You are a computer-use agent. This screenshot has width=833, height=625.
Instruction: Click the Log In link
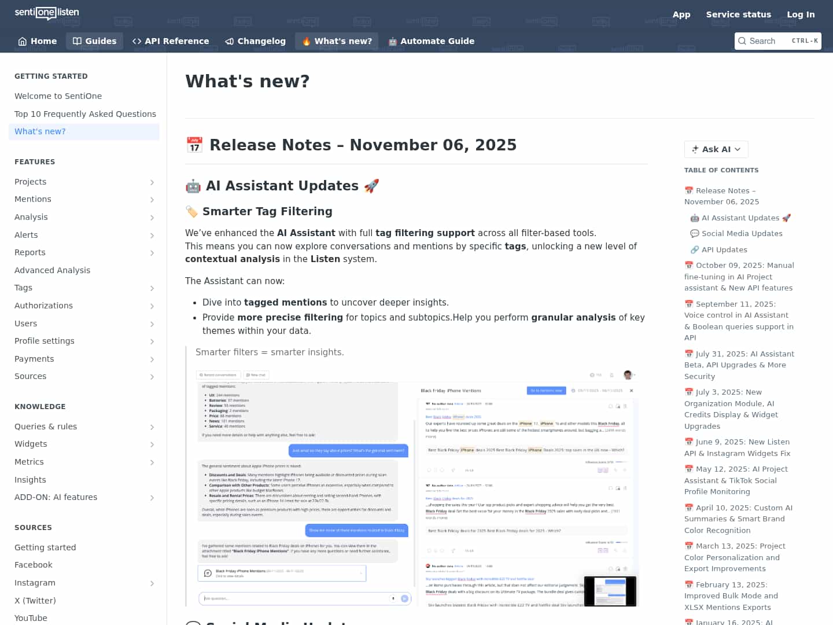click(801, 14)
